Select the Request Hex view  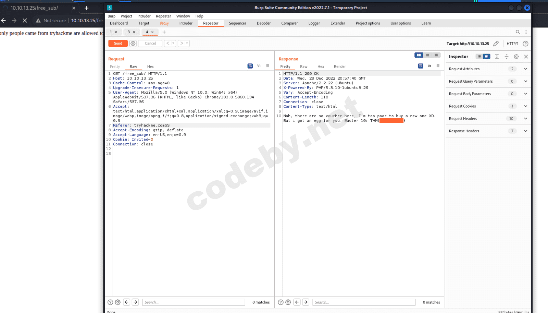(x=150, y=67)
